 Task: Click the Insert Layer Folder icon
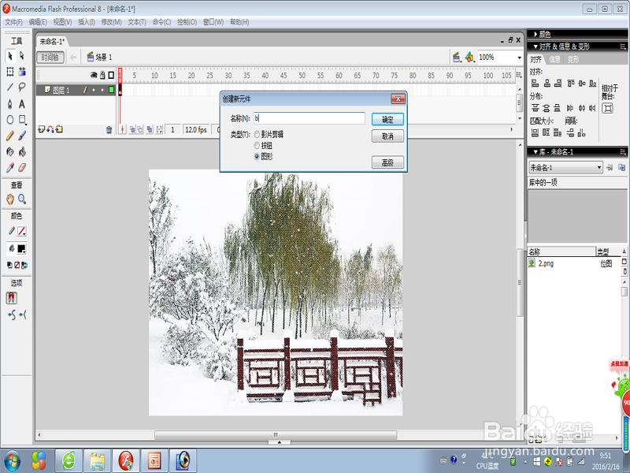click(59, 129)
